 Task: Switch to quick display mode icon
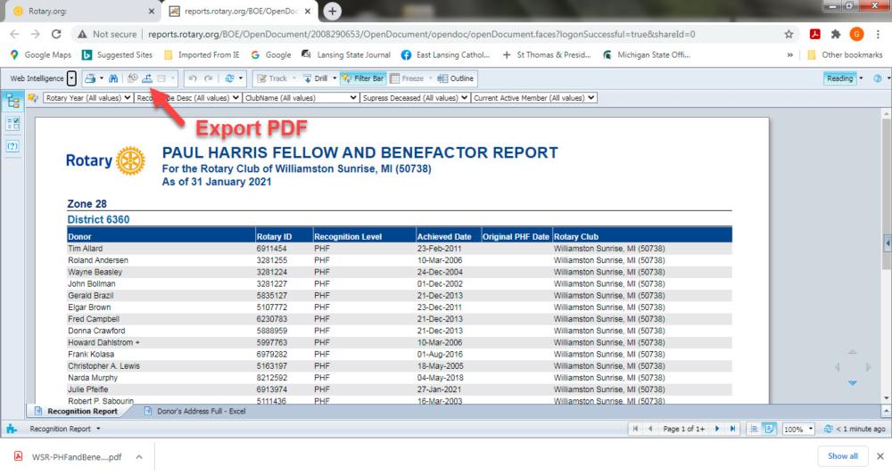click(x=754, y=429)
